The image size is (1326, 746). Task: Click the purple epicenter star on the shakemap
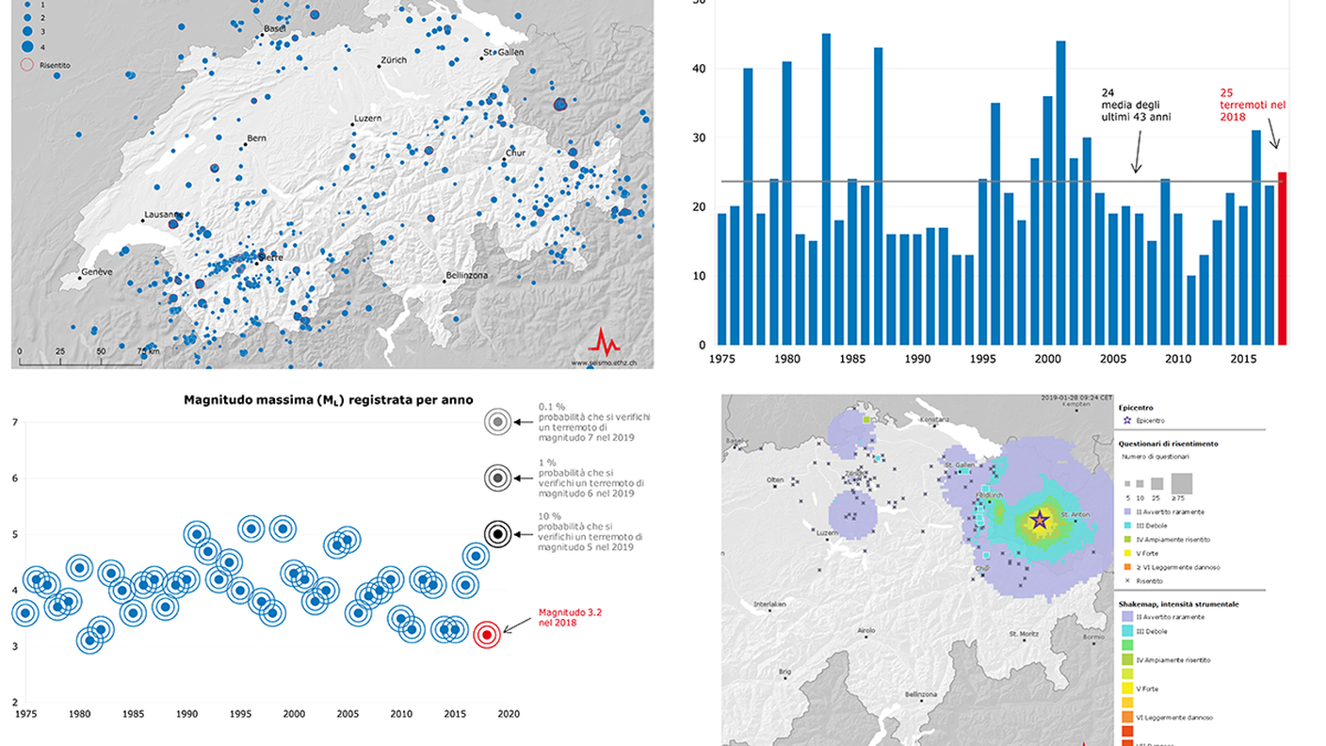[1040, 519]
